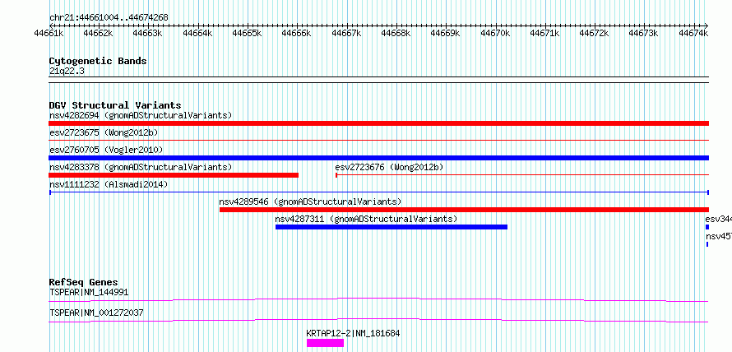Image resolution: width=732 pixels, height=352 pixels.
Task: Click the 44664k ruler tick label
Action: (x=197, y=33)
